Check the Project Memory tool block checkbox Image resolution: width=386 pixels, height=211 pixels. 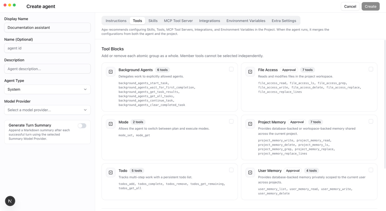(x=371, y=121)
